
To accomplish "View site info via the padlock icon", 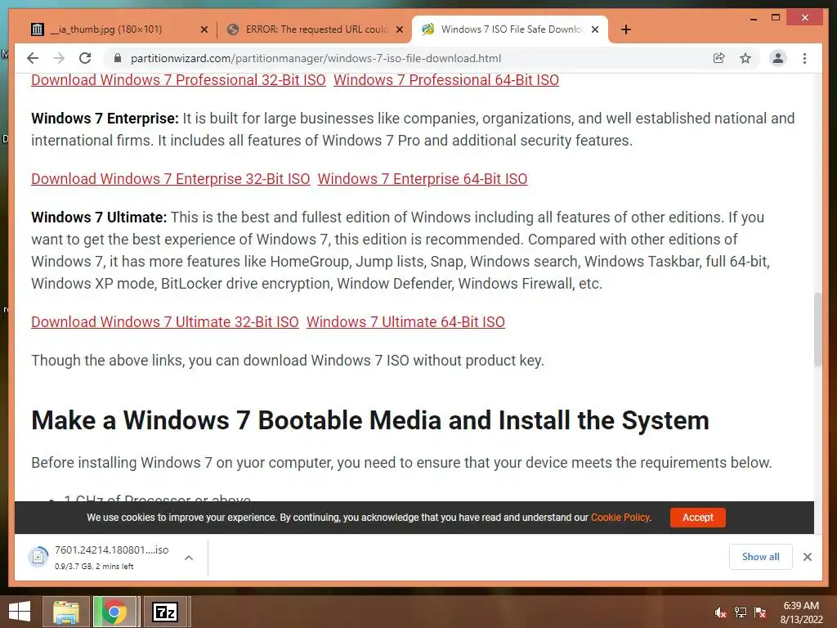I will [x=118, y=58].
